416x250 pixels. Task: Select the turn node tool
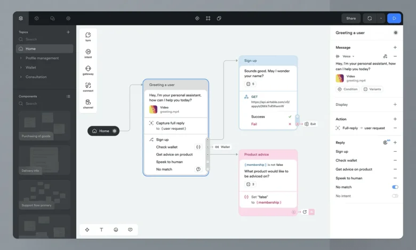coord(88,37)
